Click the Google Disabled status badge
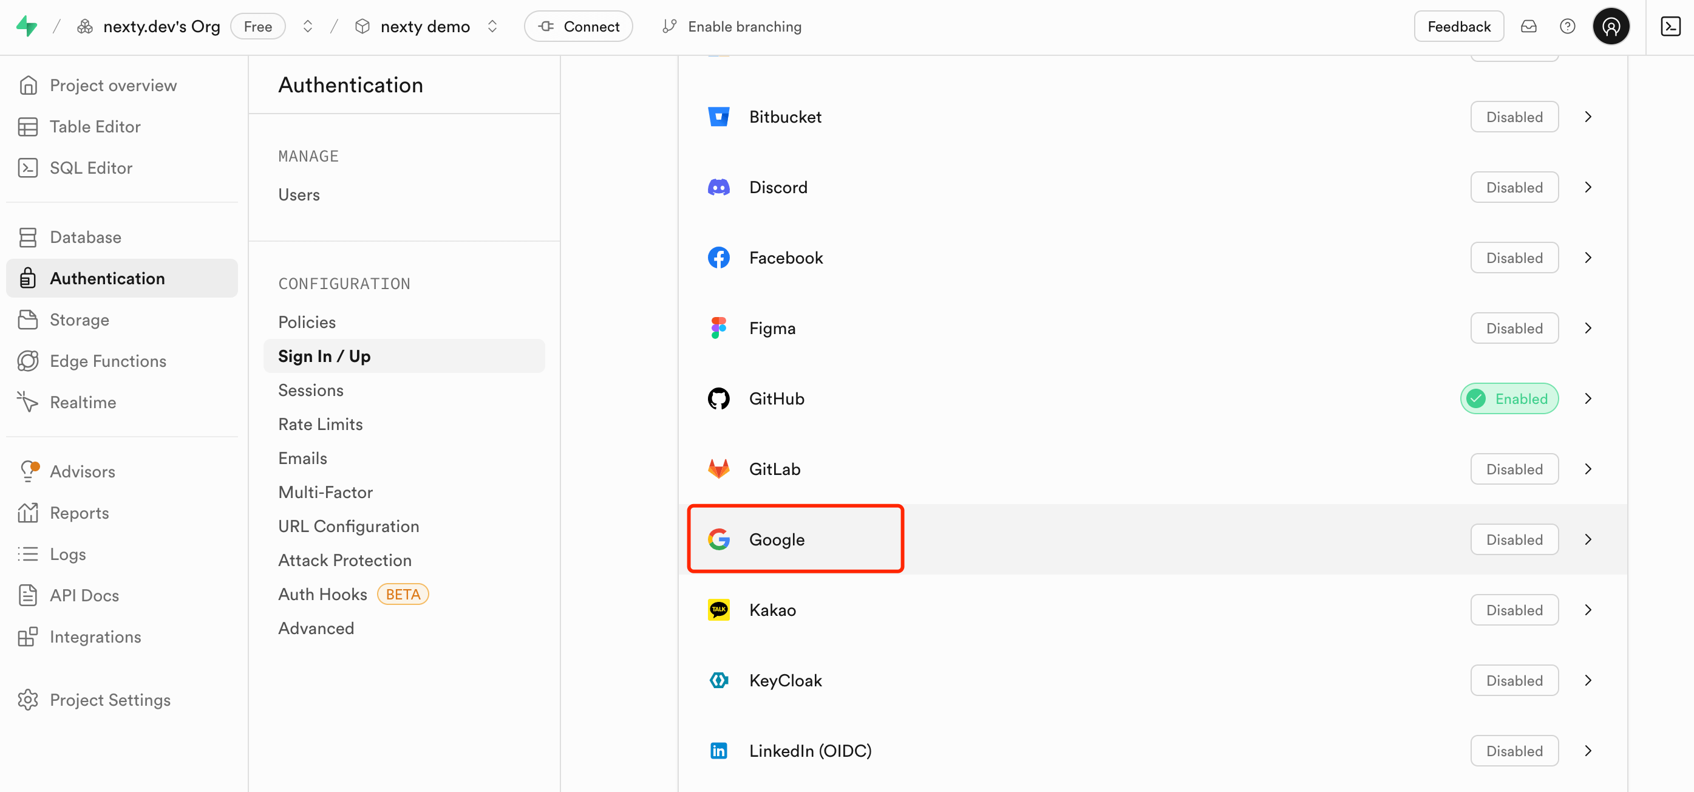This screenshot has width=1694, height=792. tap(1514, 539)
